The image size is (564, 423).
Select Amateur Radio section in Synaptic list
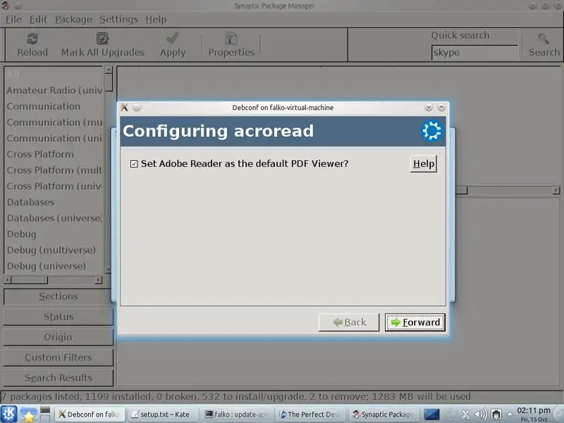pos(54,90)
